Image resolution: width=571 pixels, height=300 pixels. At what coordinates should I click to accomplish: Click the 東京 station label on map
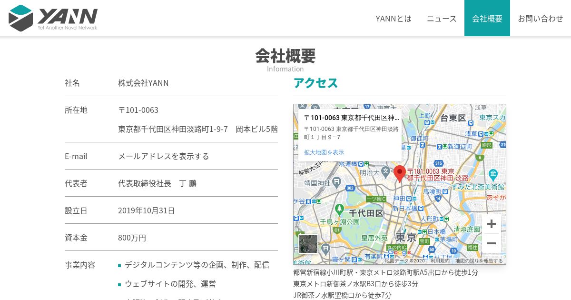[x=406, y=237]
